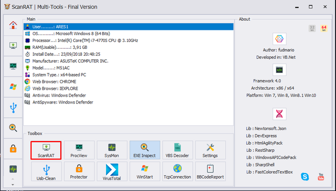Launch ScanRAT tool in Toolbox
336x191 pixels.
click(46, 150)
